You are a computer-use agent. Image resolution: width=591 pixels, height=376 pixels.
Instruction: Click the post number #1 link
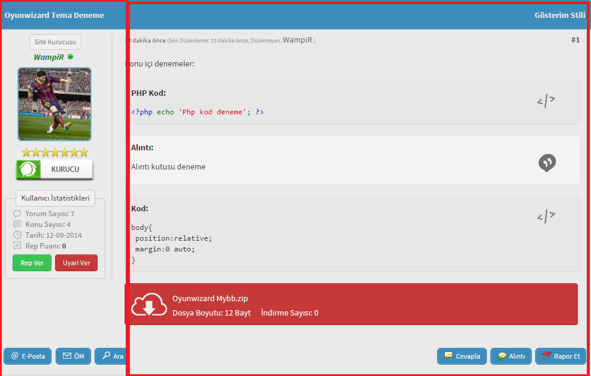[575, 40]
